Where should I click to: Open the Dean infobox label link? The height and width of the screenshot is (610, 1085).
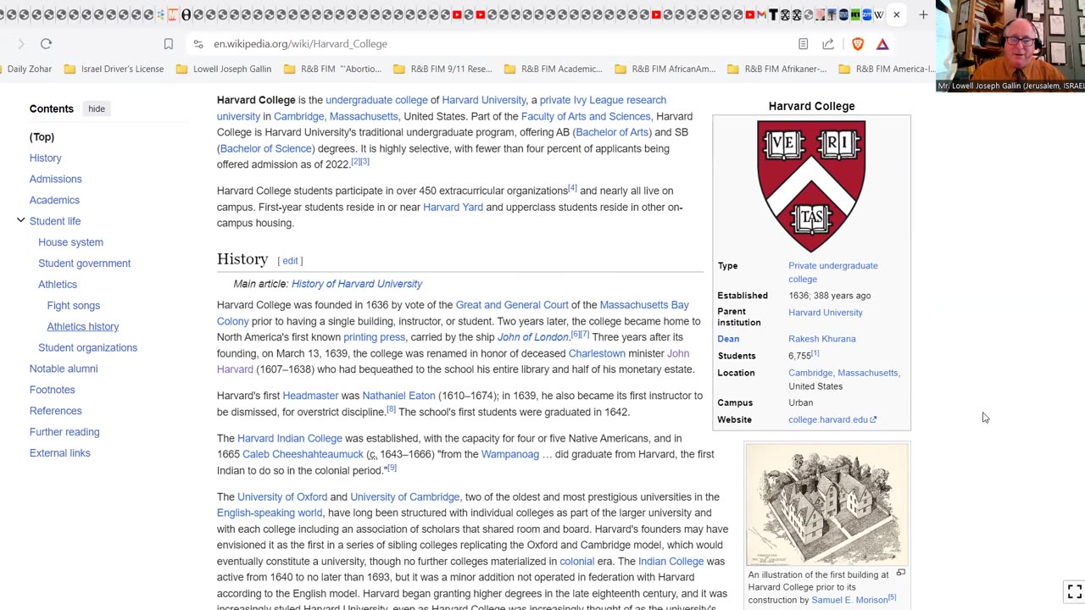728,339
